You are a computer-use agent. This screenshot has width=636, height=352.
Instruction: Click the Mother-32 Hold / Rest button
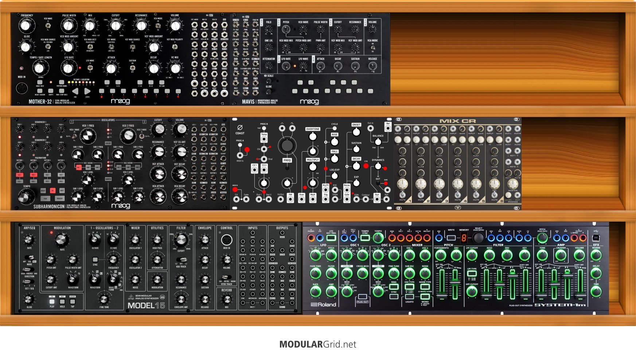(40, 82)
